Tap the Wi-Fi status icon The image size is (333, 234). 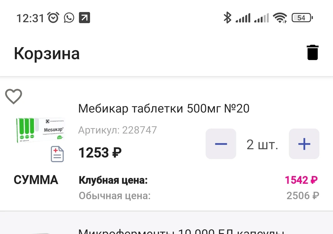pyautogui.click(x=280, y=18)
